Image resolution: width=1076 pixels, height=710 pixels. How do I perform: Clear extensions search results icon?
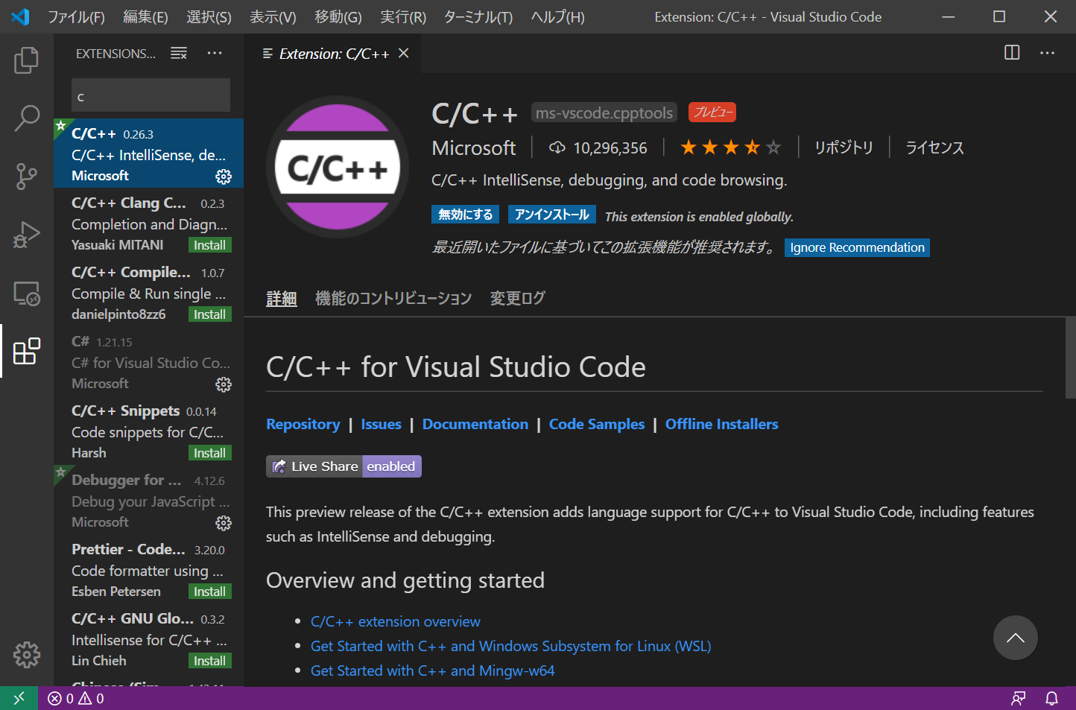pyautogui.click(x=179, y=53)
